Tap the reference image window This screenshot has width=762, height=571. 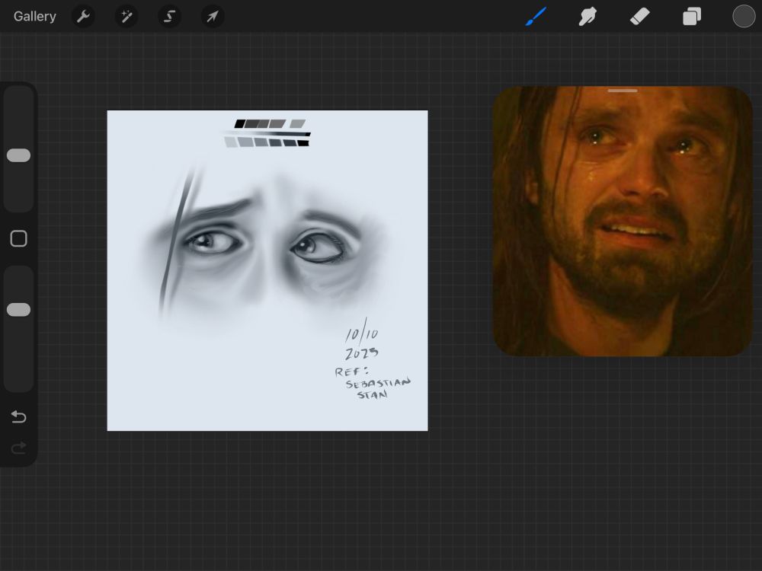tap(623, 222)
